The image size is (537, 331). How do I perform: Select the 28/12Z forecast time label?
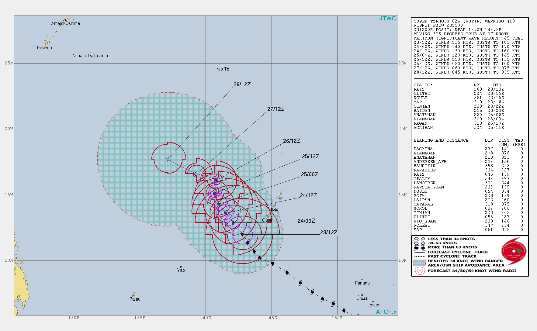(x=242, y=84)
